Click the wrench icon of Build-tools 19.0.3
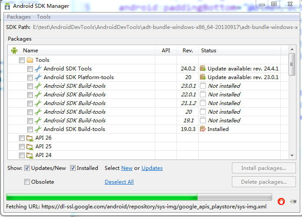 click(x=38, y=129)
